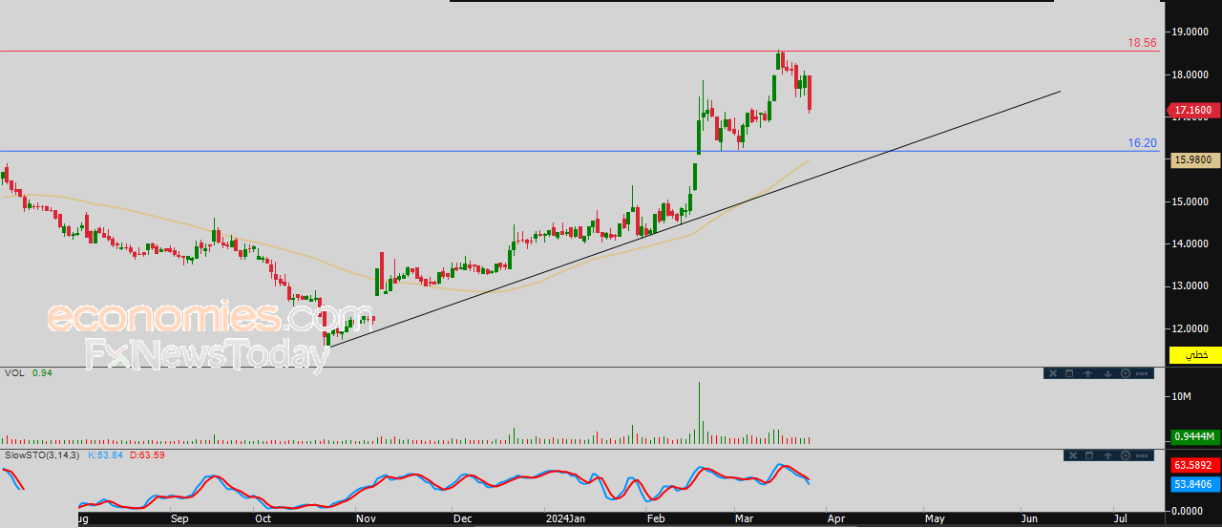1222x528 pixels.
Task: Open VOL panel settings gear
Action: coord(1126,373)
